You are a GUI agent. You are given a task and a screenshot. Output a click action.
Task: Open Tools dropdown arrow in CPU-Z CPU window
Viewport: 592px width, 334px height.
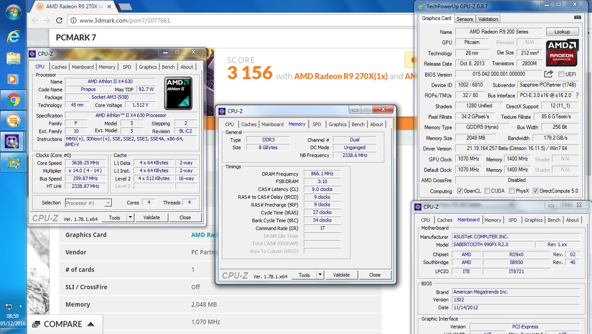[x=130, y=217]
